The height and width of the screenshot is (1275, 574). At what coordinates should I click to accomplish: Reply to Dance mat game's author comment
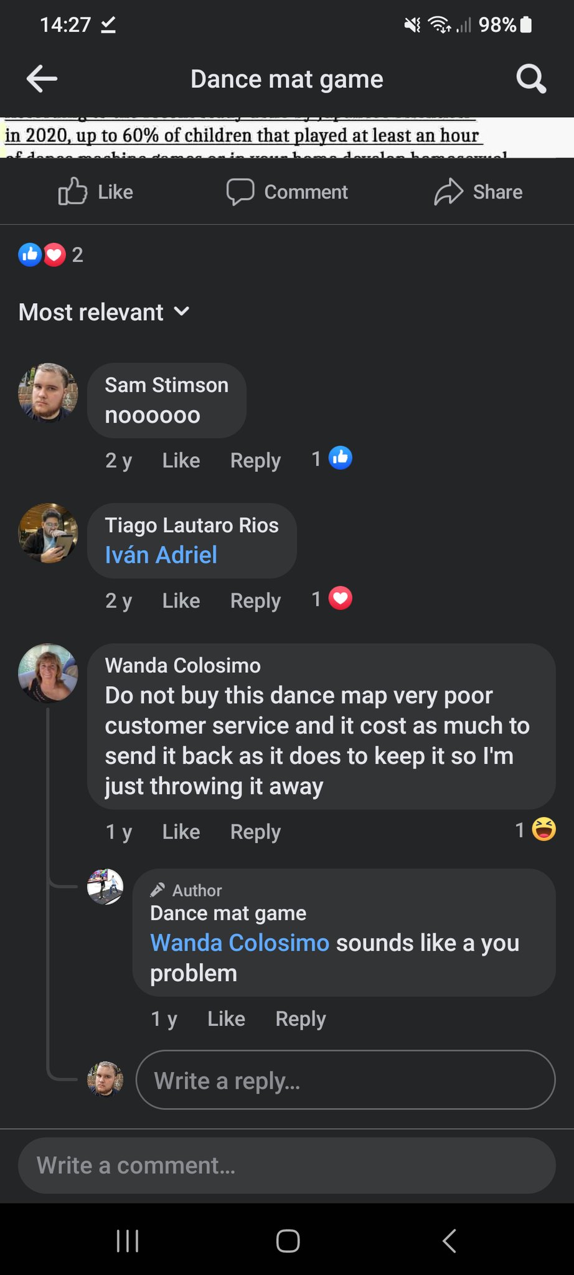tap(300, 1019)
